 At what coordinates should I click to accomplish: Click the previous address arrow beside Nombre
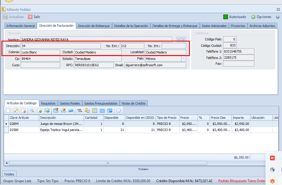tap(179, 39)
